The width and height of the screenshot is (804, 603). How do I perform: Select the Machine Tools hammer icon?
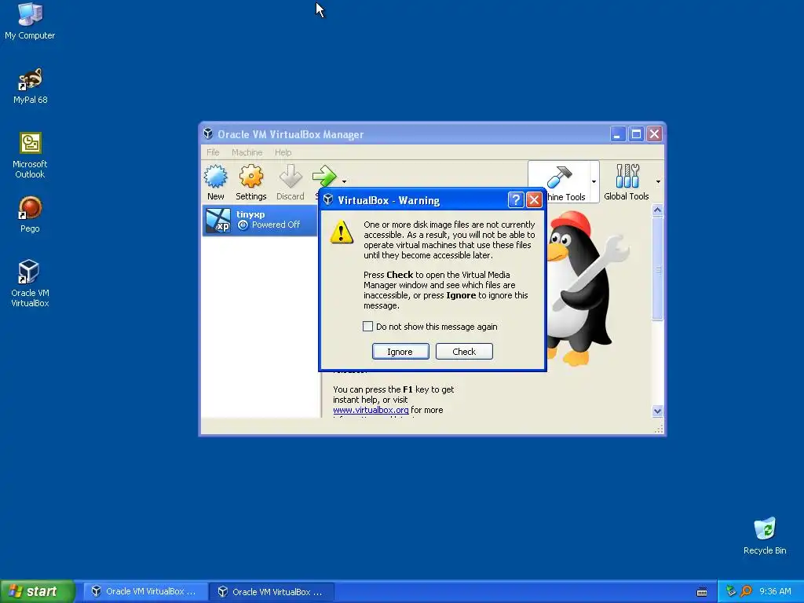pyautogui.click(x=559, y=177)
